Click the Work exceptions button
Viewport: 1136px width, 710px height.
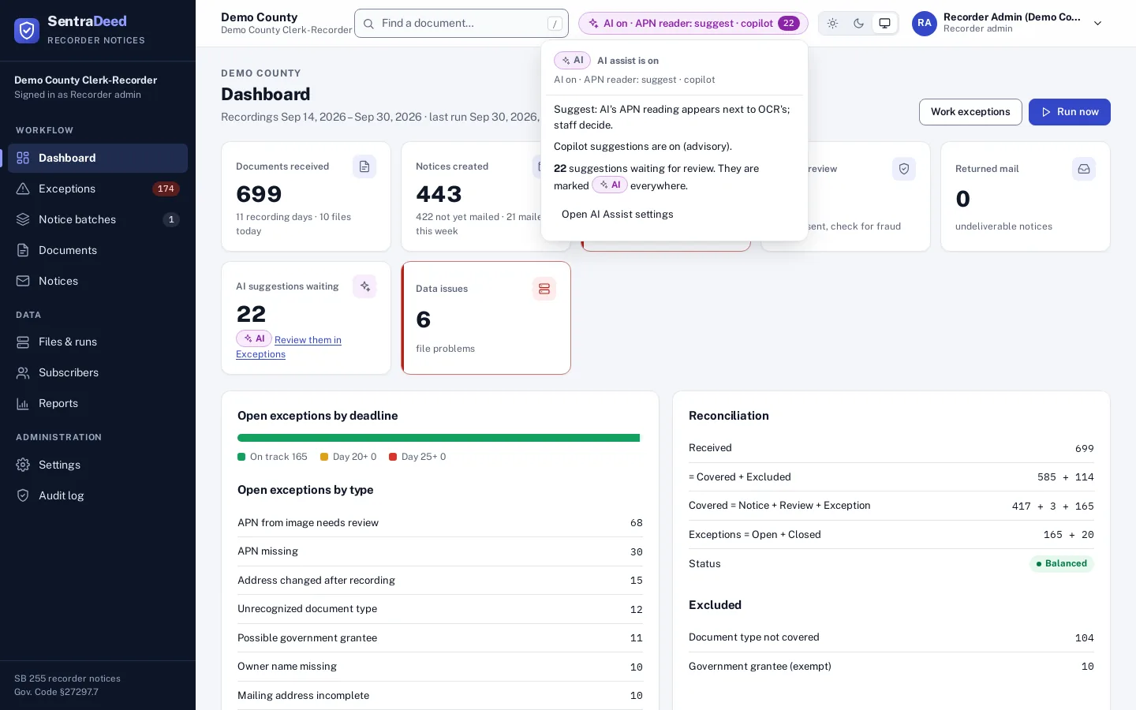(x=970, y=112)
